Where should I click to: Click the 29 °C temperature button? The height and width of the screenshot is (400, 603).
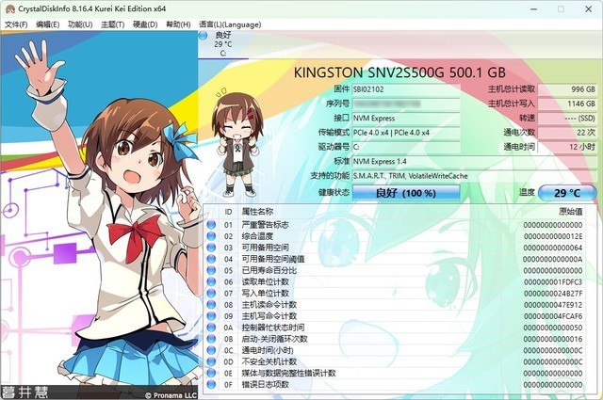click(566, 192)
